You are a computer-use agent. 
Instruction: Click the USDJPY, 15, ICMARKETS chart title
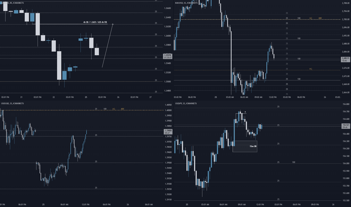186,103
